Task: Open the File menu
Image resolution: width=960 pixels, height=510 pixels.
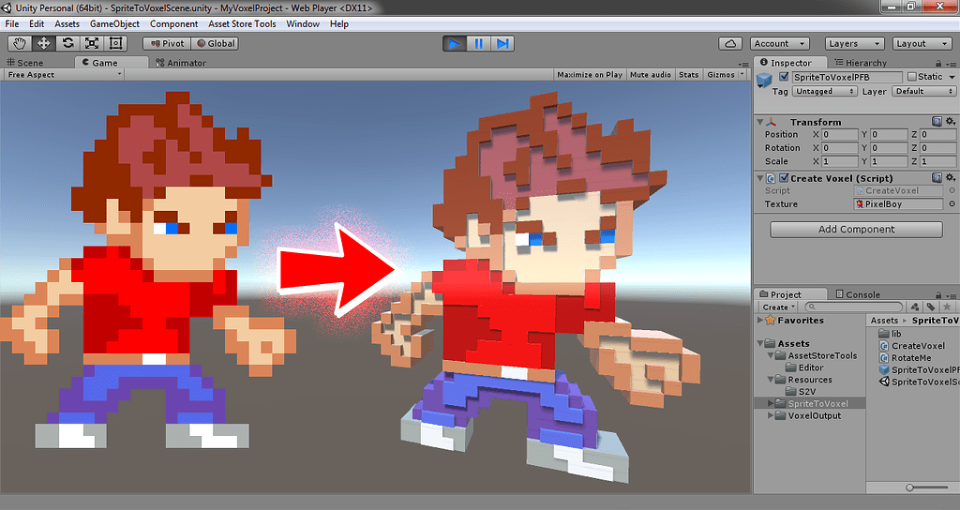Action: pyautogui.click(x=11, y=23)
